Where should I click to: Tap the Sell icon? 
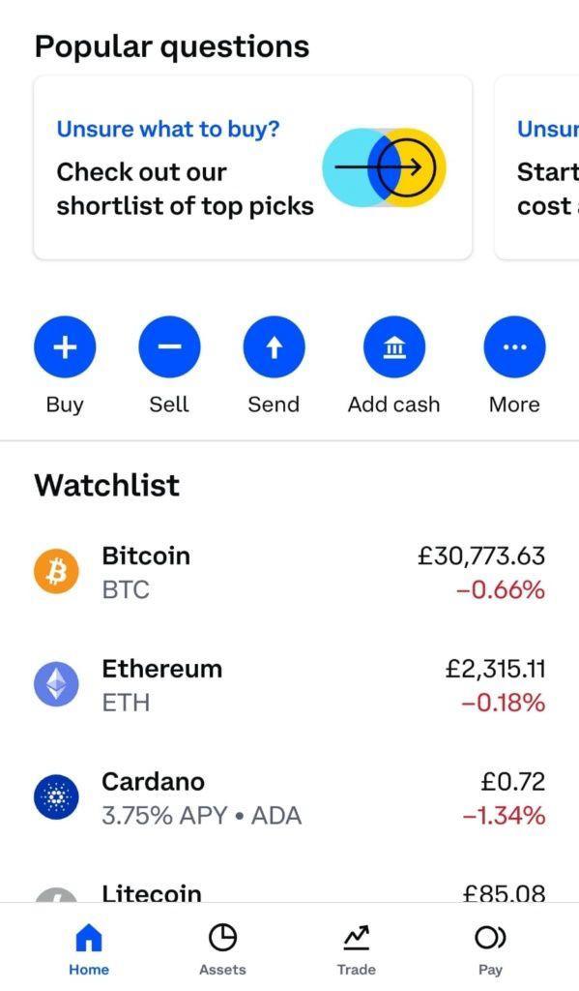[169, 345]
